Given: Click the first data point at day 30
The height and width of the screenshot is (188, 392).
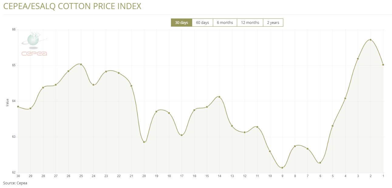Looking at the screenshot, I should click(18, 107).
